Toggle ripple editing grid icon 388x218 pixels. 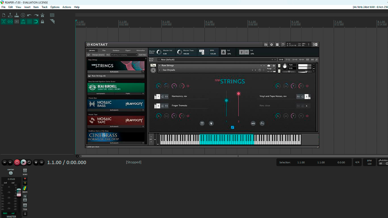(x=16, y=22)
